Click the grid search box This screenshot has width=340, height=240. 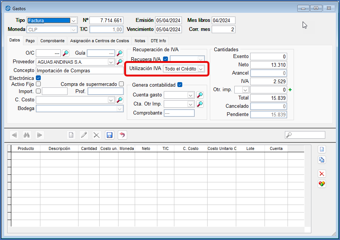pyautogui.click(x=305, y=135)
